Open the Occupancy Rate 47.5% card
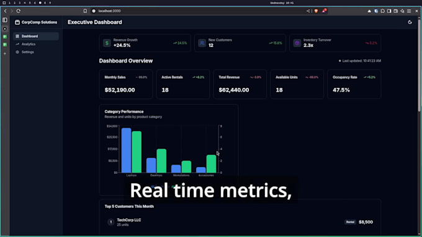Image resolution: width=422 pixels, height=237 pixels. [x=354, y=84]
